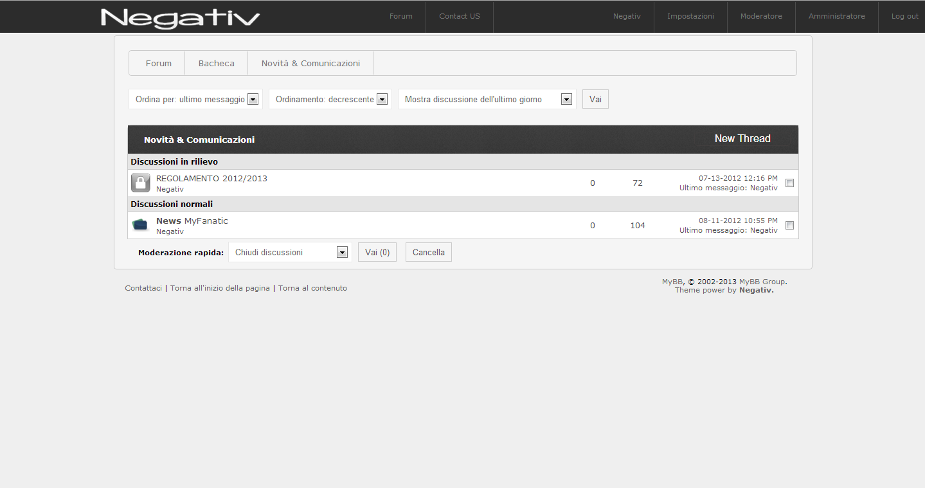
Task: Click the reply count 0 in News MyFanatic row
Action: (x=593, y=226)
